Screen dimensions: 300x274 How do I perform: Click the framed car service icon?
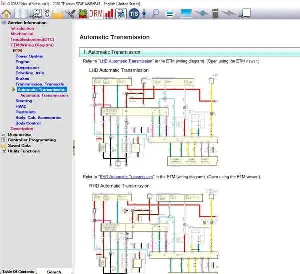[x=121, y=14]
